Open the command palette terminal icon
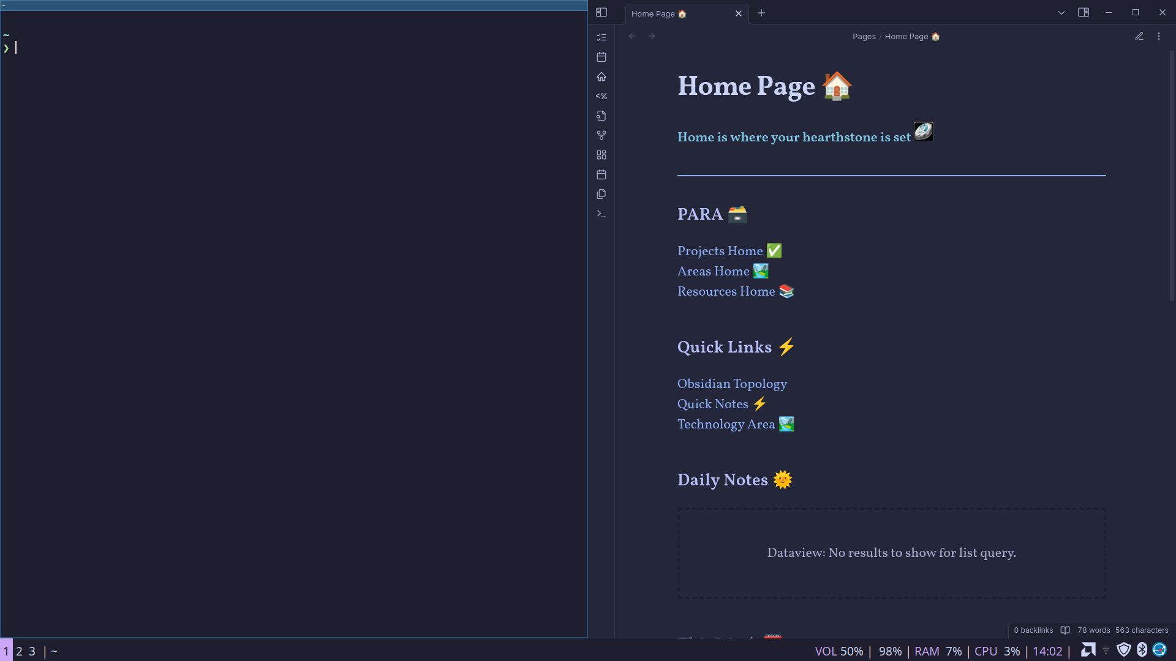Screen dimensions: 1176x661 (x=601, y=214)
